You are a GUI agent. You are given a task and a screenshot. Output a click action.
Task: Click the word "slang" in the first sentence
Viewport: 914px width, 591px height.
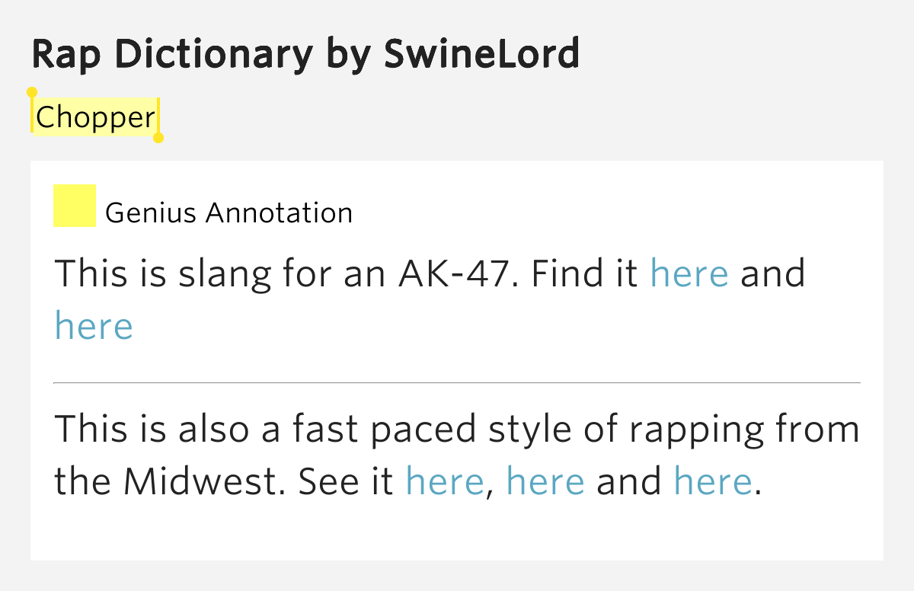point(225,273)
